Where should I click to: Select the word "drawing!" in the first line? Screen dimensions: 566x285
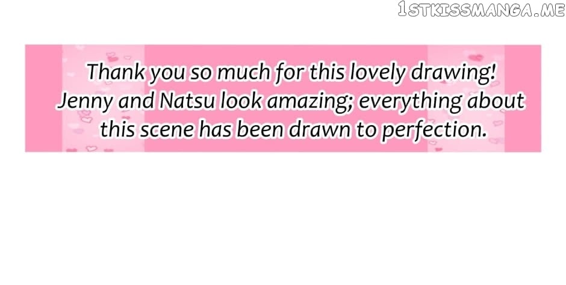click(x=453, y=74)
